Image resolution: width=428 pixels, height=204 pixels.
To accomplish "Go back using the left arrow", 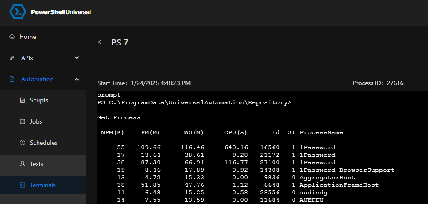I will pyautogui.click(x=101, y=42).
